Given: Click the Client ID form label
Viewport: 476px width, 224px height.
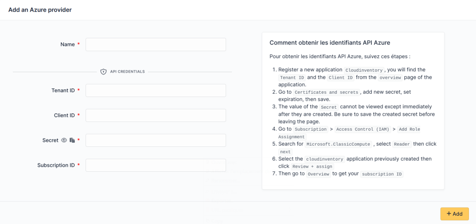Looking at the screenshot, I should click(64, 115).
